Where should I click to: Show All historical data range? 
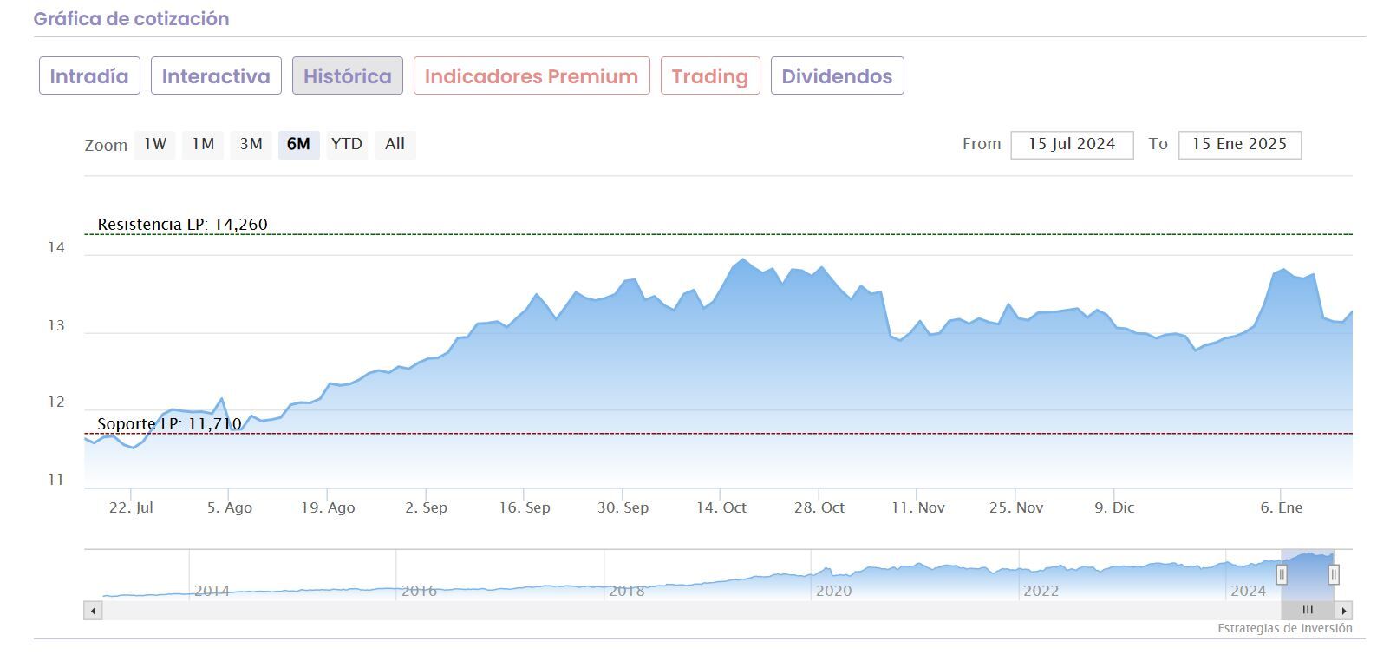[x=395, y=144]
